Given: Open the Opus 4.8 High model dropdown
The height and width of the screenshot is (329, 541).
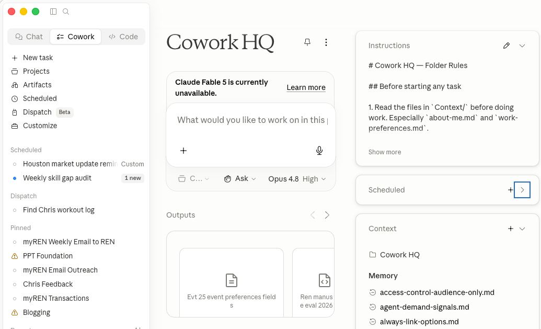Looking at the screenshot, I should click(x=297, y=179).
